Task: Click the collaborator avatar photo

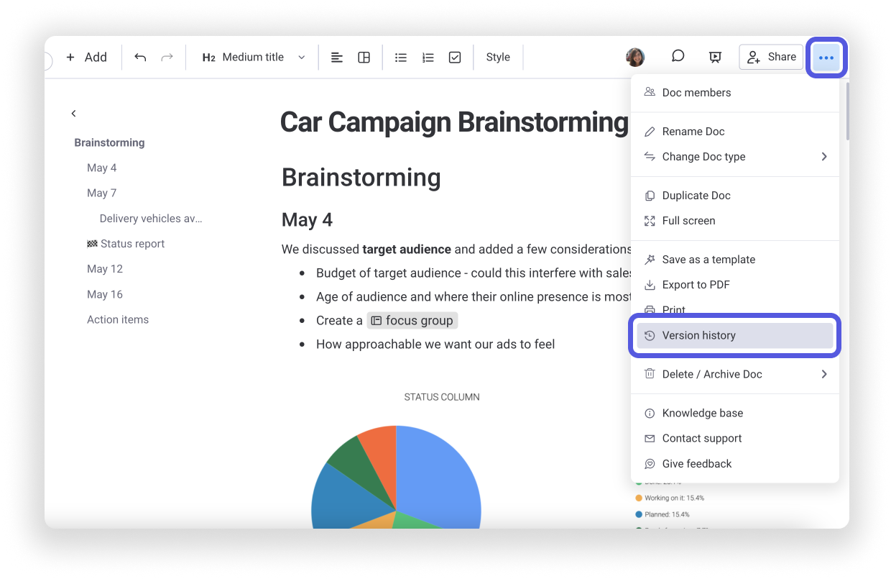Action: (635, 57)
